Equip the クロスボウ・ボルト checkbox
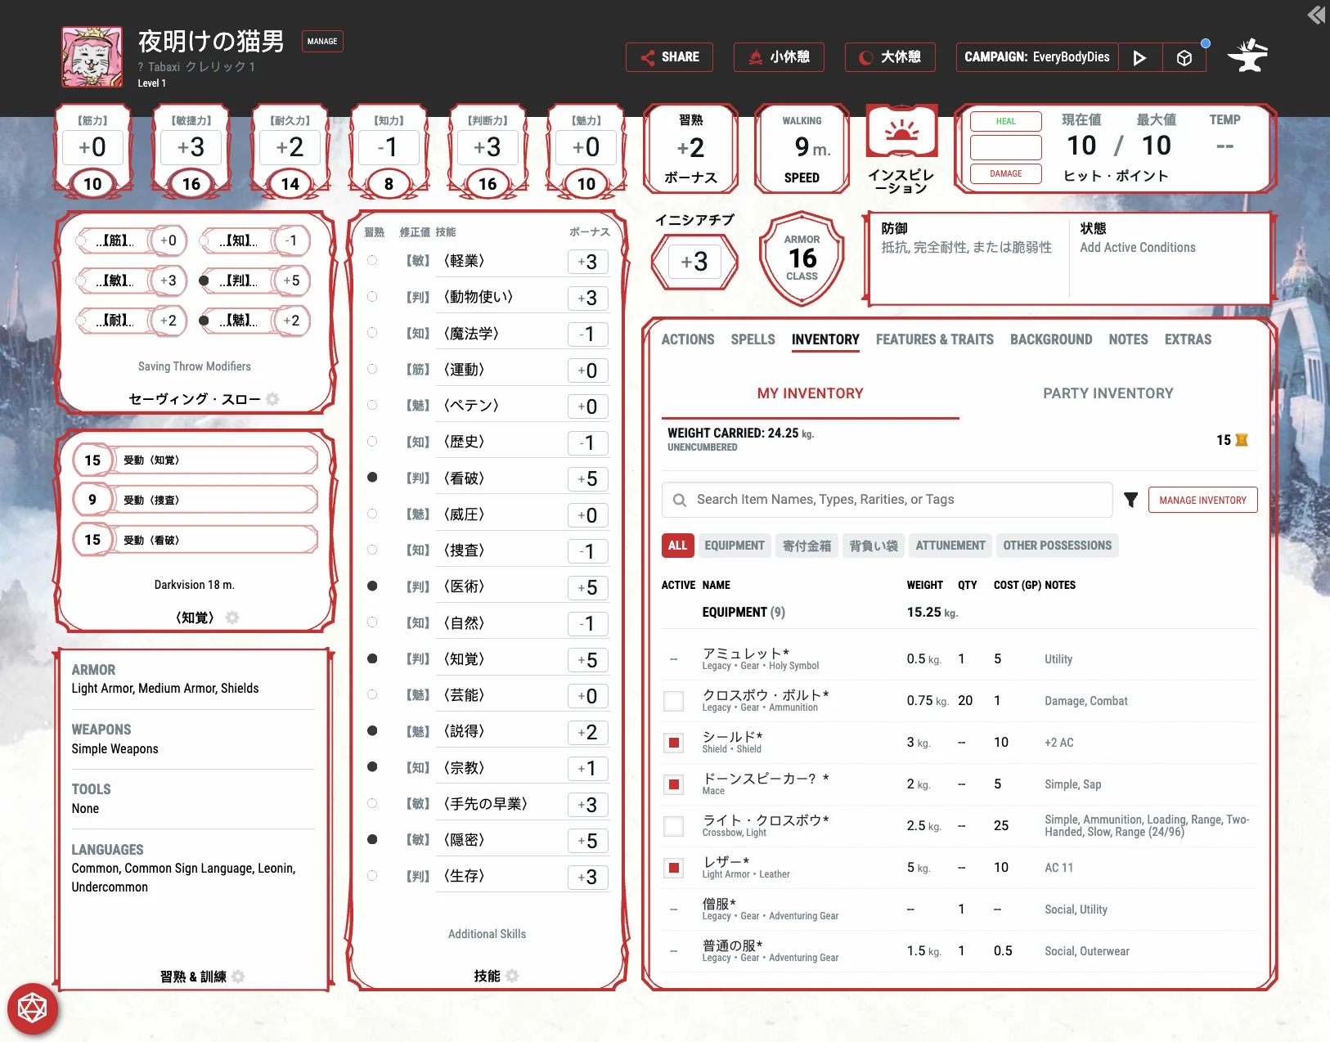This screenshot has width=1330, height=1042. (x=674, y=701)
